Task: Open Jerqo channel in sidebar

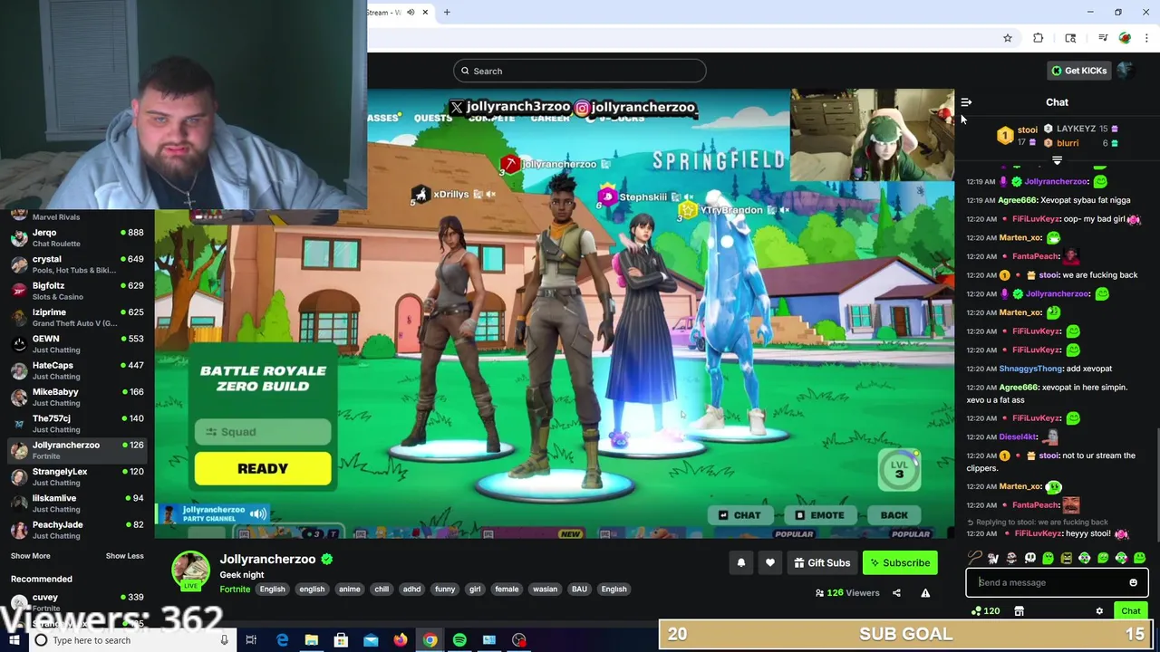Action: click(76, 238)
